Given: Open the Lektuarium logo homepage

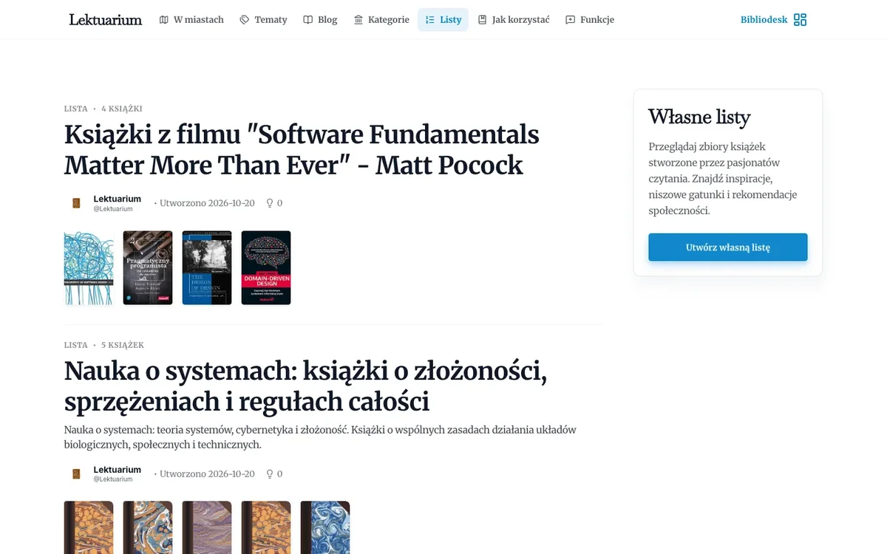Looking at the screenshot, I should click(106, 19).
